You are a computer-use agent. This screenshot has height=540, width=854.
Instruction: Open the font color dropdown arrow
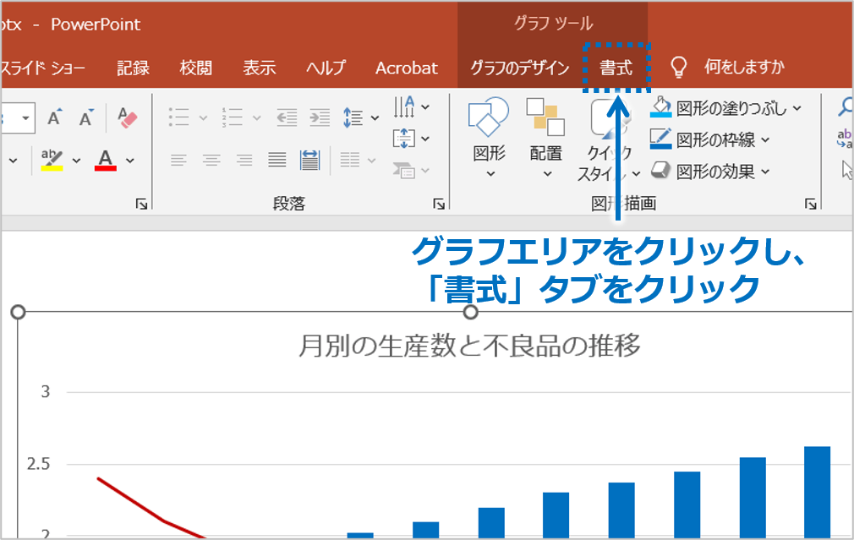coord(129,161)
